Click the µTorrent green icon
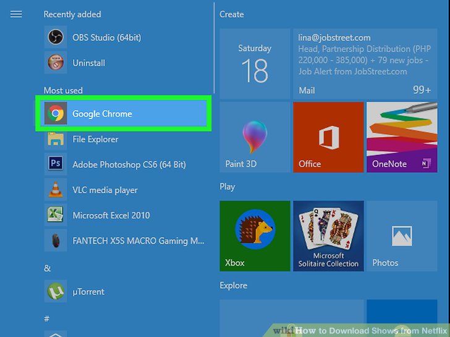Screen dimensions: 450x337 56,291
